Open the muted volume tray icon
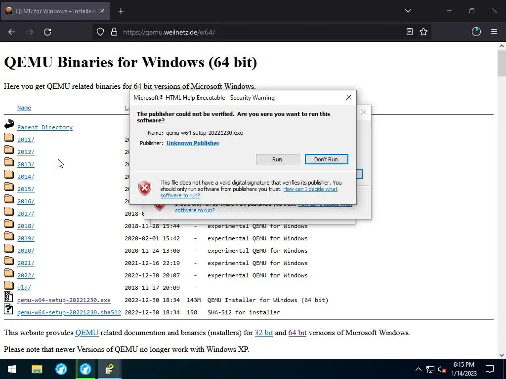Image resolution: width=506 pixels, height=379 pixels. pyautogui.click(x=442, y=369)
